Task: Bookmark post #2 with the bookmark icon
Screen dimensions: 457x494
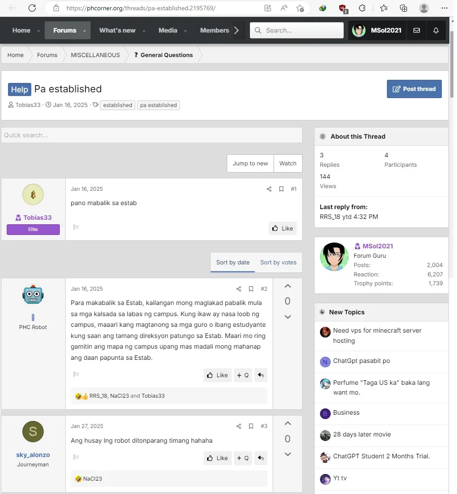Action: pos(251,289)
